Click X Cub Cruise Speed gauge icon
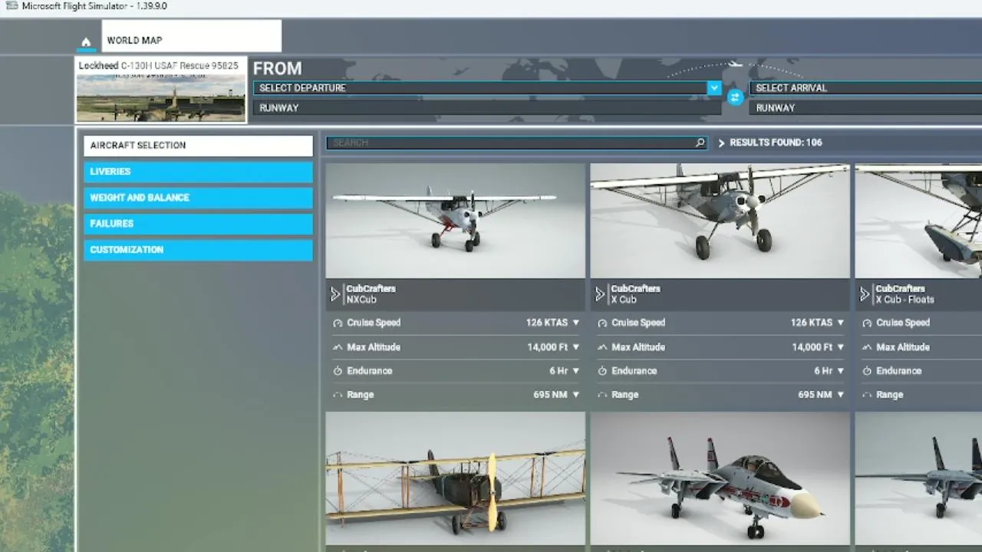The width and height of the screenshot is (982, 552). pyautogui.click(x=601, y=324)
